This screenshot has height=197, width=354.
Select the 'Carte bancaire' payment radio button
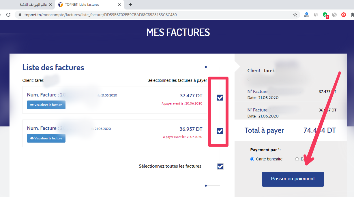pyautogui.click(x=252, y=159)
